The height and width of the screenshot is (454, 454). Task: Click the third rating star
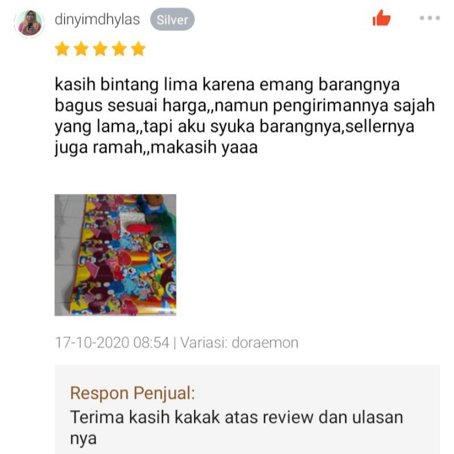pos(100,49)
